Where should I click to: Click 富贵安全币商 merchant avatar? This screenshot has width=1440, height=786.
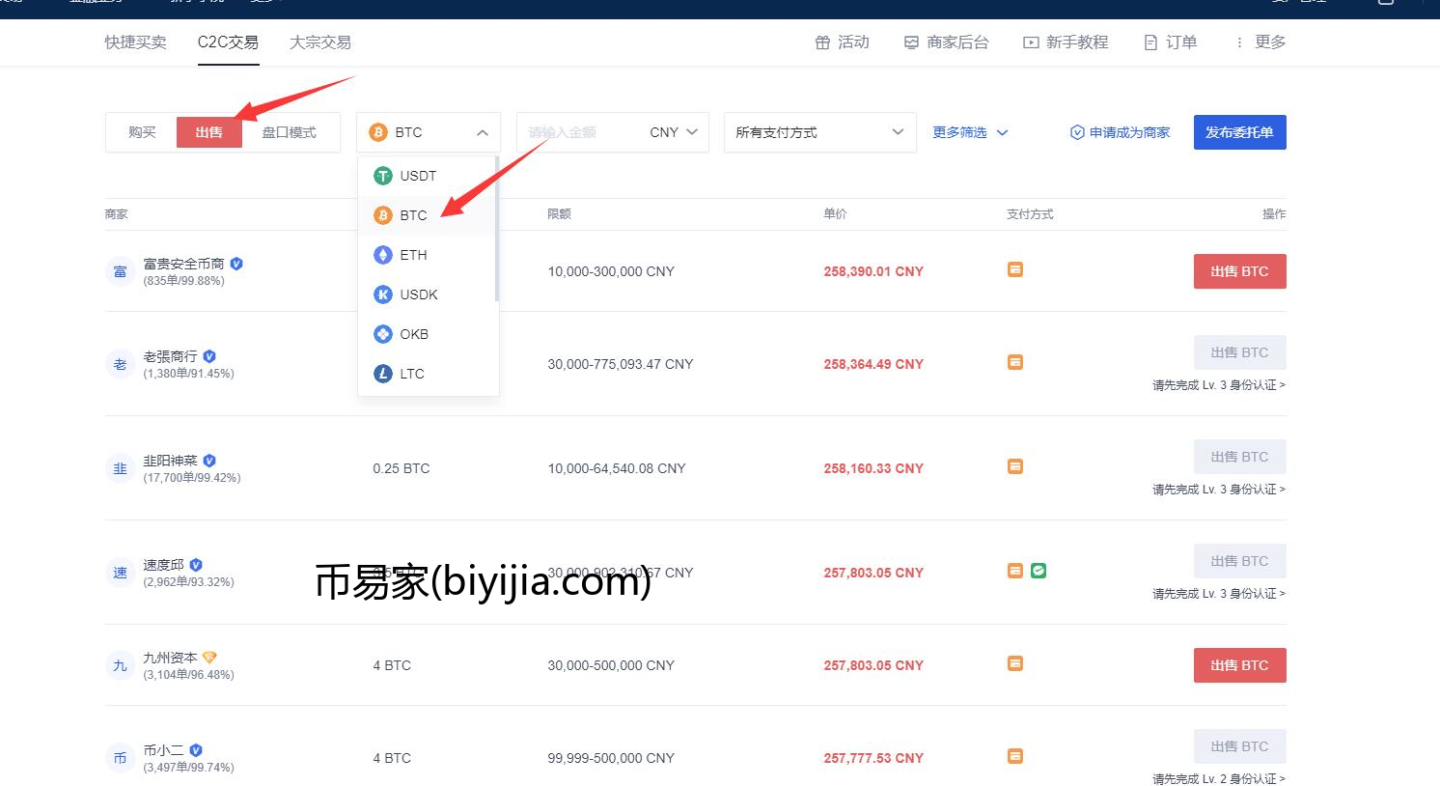[x=120, y=271]
